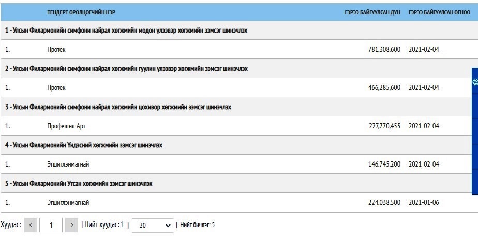Go to previous page arrow

31,225
